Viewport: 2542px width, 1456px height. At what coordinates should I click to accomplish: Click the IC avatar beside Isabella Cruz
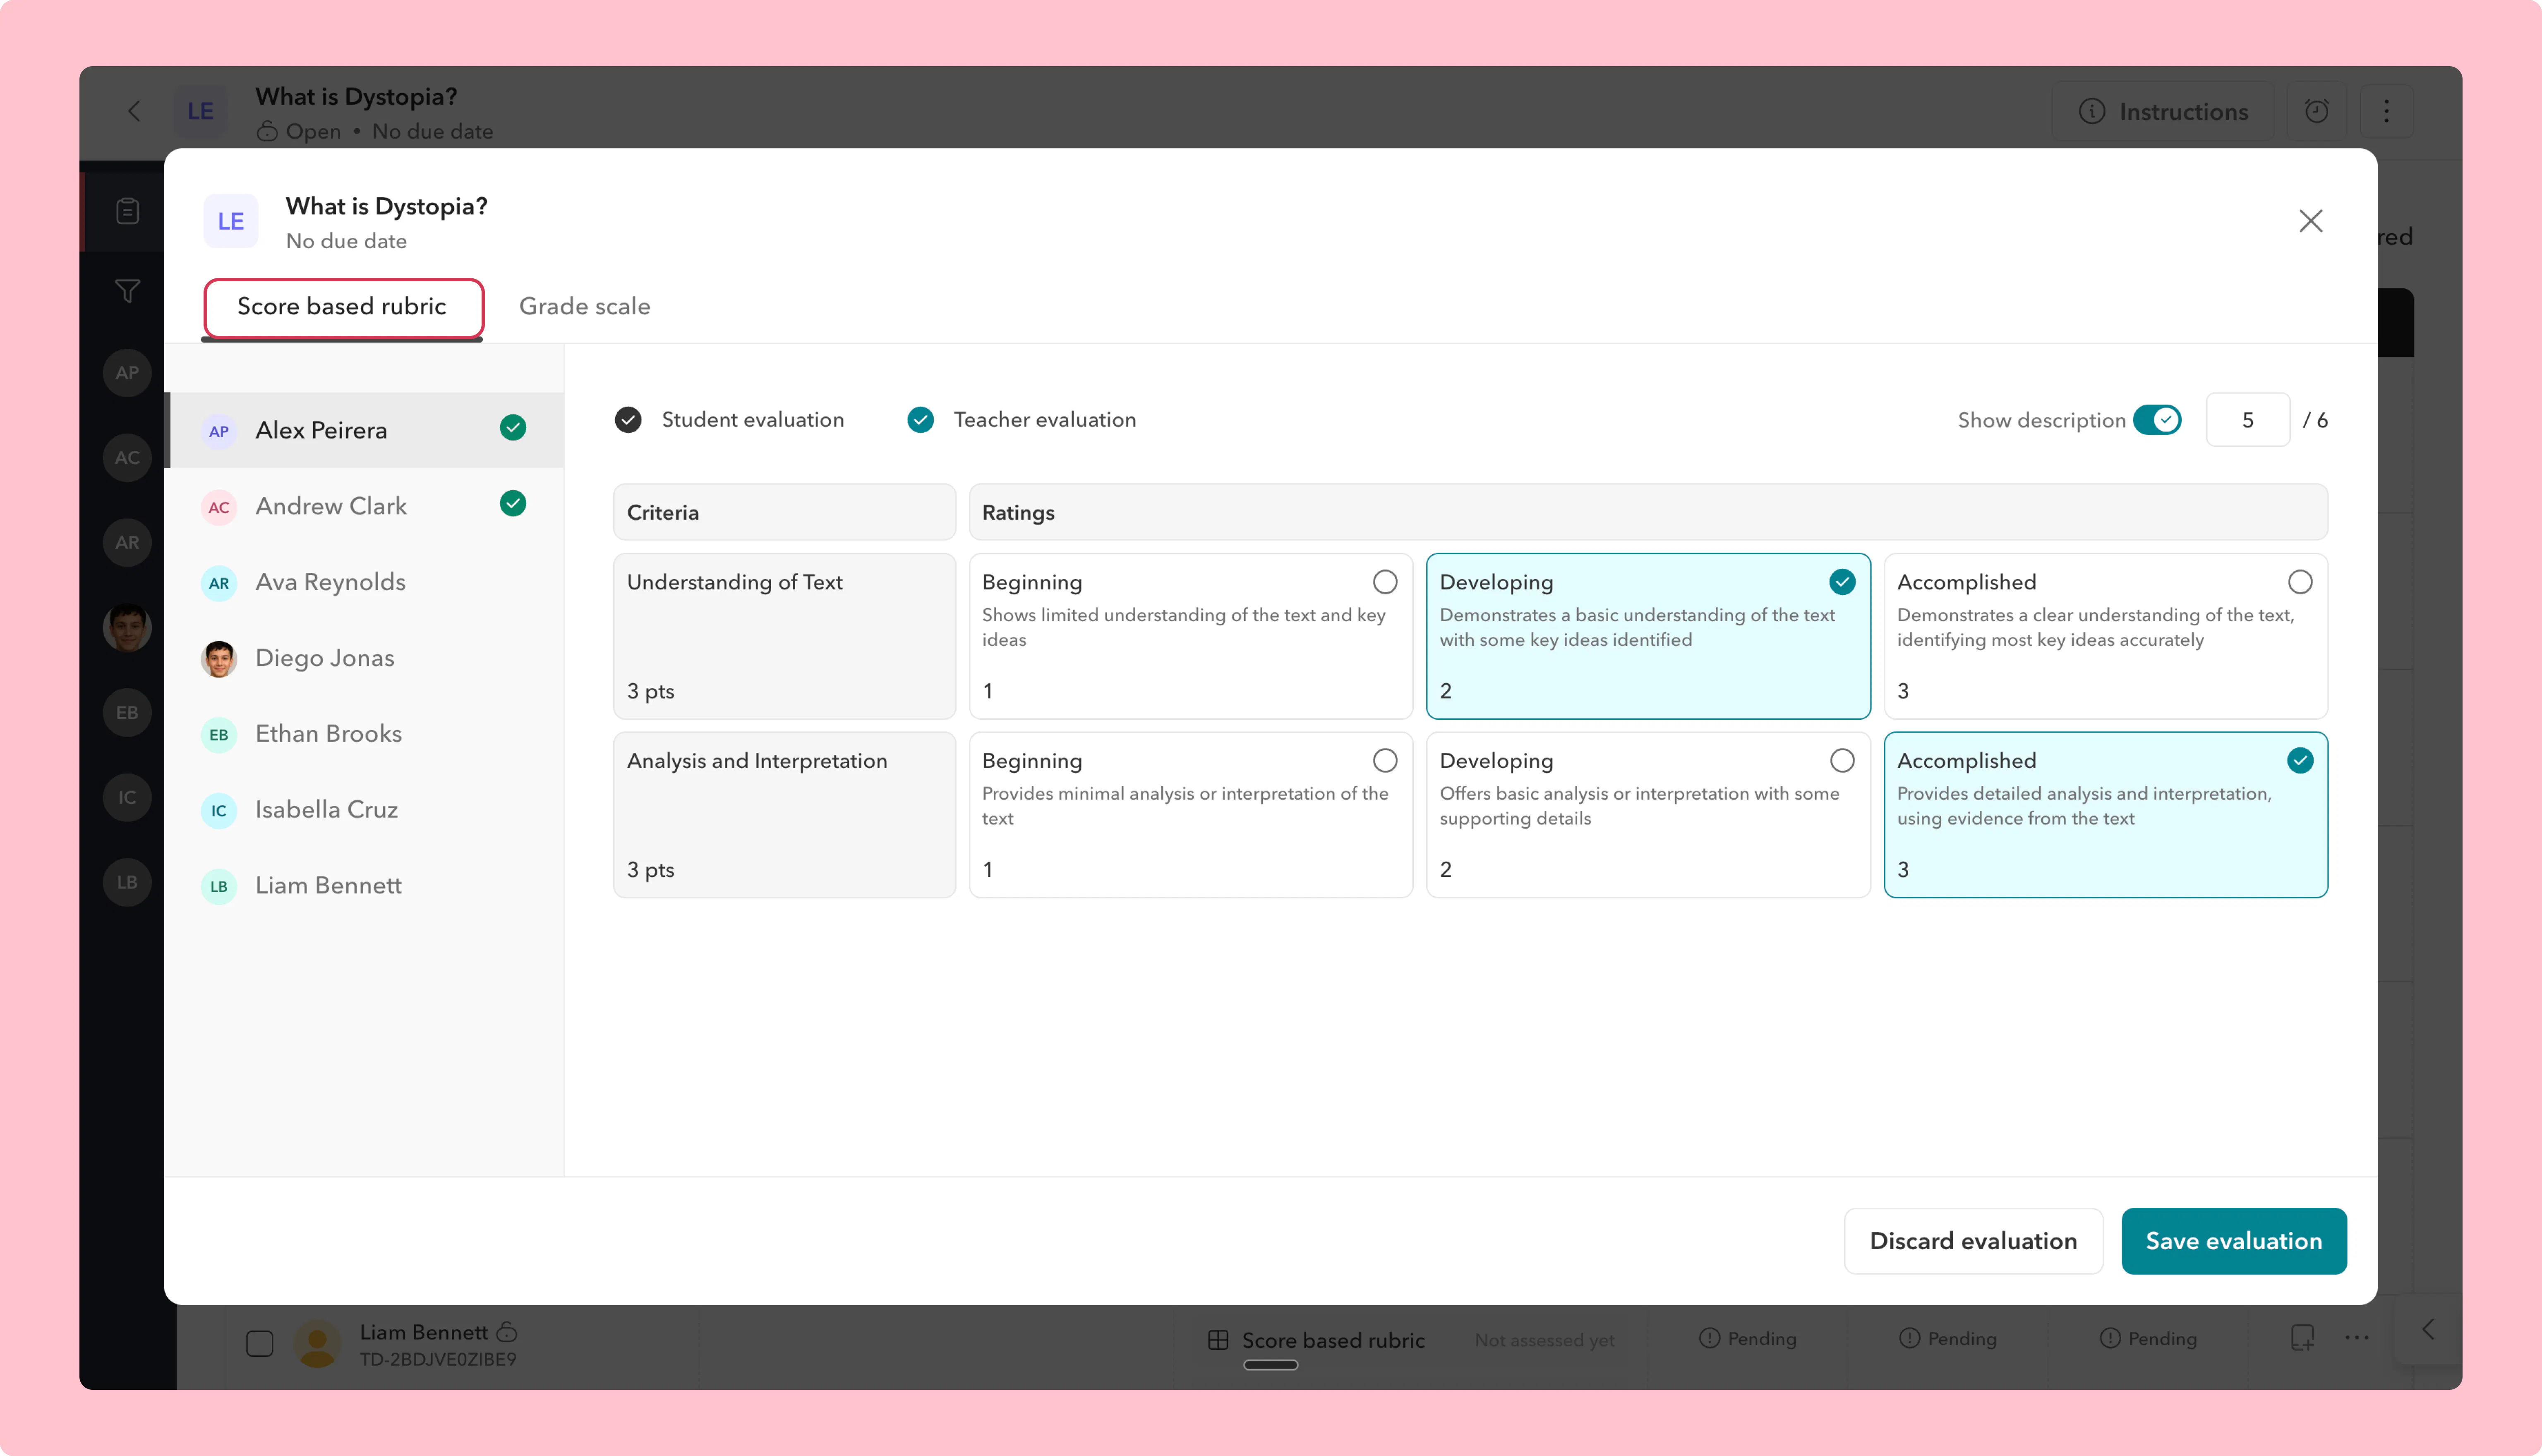(x=219, y=811)
